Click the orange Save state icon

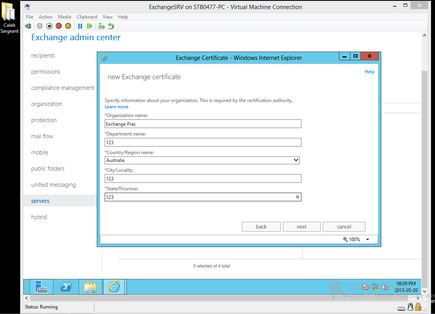[x=68, y=26]
